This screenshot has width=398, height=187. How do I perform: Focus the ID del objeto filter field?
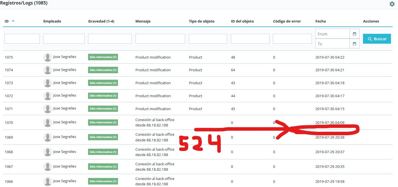tap(250, 39)
